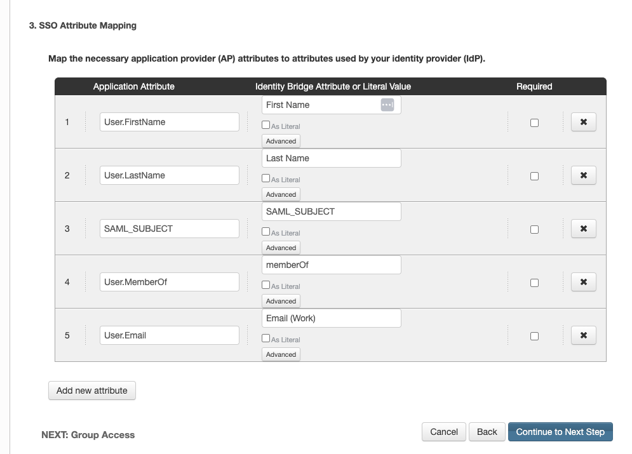Remove the User.LastName attribute row

click(583, 175)
